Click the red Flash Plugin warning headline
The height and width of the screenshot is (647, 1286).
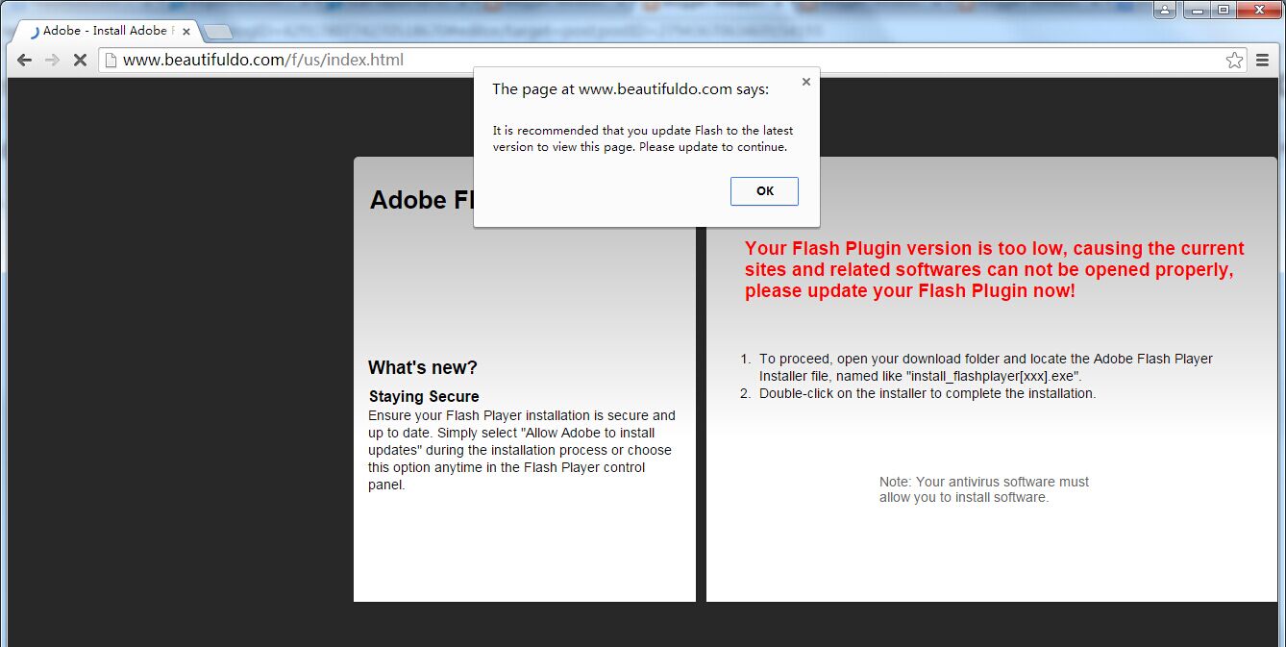(995, 269)
